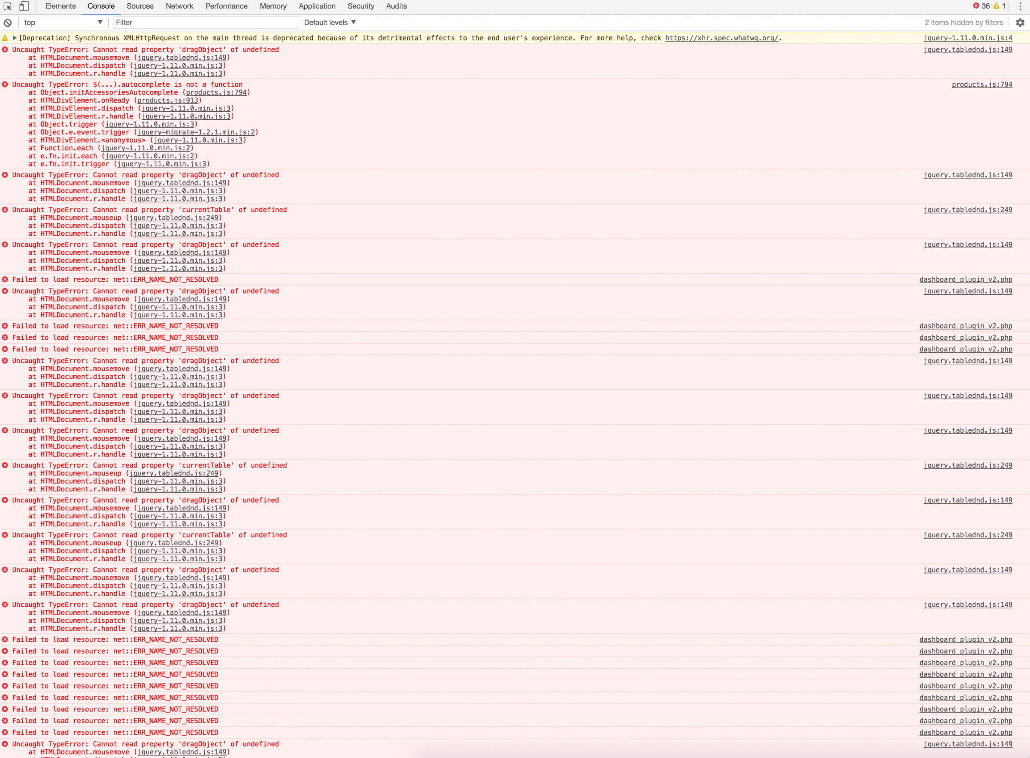Screen dimensions: 1030x758
Task: Open DevTools three-dot customize menu
Action: [1021, 6]
